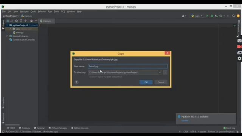The width and height of the screenshot is (242, 136).
Task: Open Project panel gear options
Action: [31, 21]
